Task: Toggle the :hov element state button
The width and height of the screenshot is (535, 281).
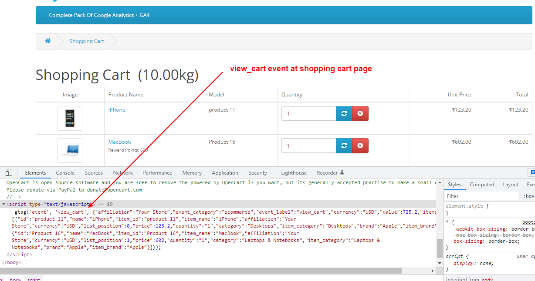Action: point(529,196)
